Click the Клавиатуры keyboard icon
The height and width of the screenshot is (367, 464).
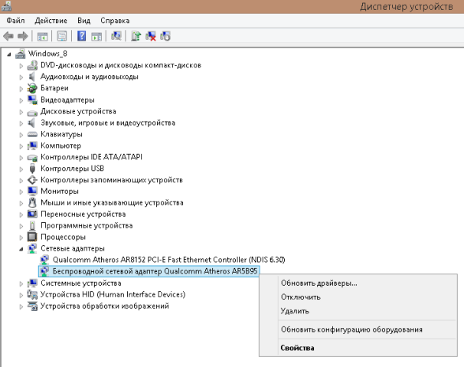pos(32,134)
